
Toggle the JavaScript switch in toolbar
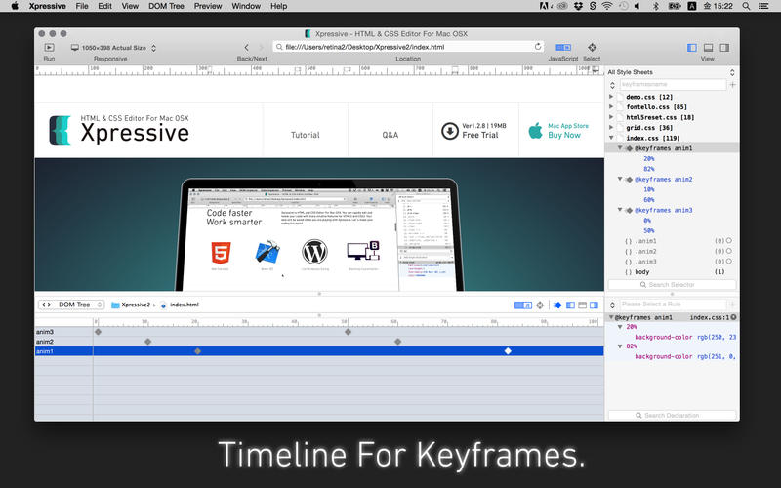[x=563, y=47]
